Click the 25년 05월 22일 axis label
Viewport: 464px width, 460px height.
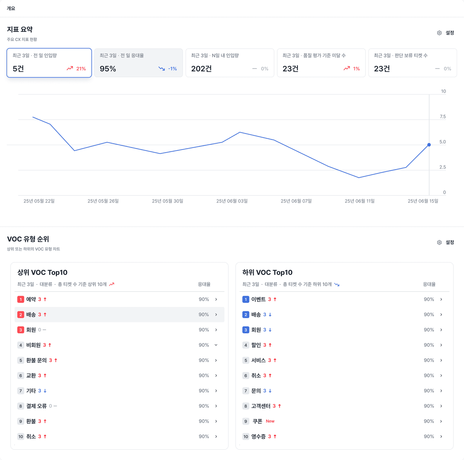tap(39, 201)
